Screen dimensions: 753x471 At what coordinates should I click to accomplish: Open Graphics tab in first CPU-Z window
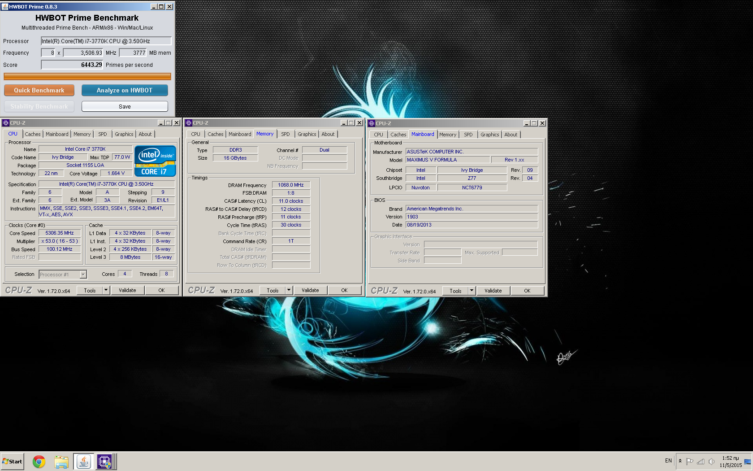coord(124,134)
